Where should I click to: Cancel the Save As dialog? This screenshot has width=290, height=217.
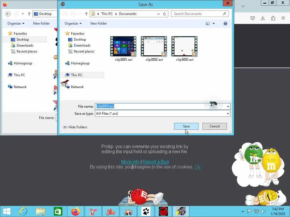[215, 126]
